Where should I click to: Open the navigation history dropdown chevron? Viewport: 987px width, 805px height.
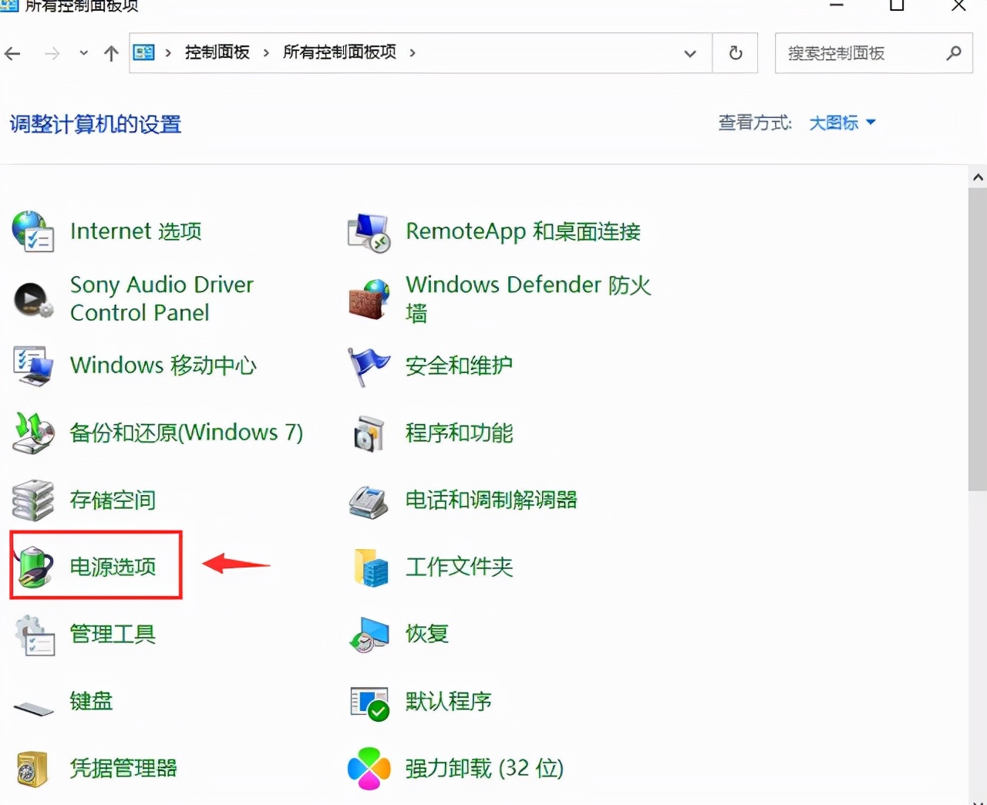pyautogui.click(x=83, y=53)
